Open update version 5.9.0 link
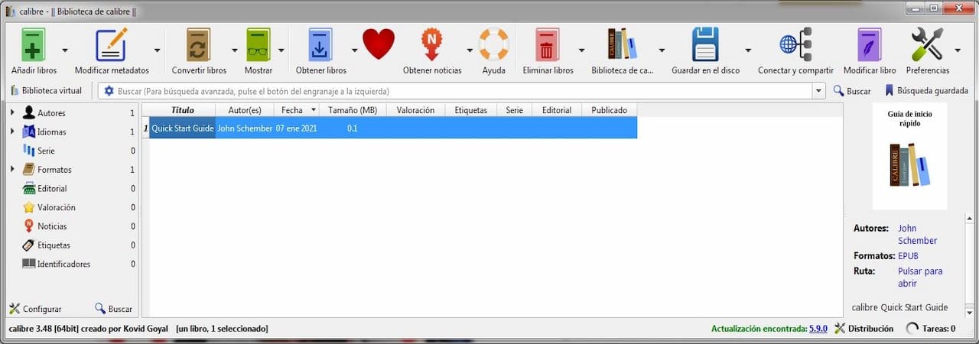This screenshot has width=979, height=344. 818,329
